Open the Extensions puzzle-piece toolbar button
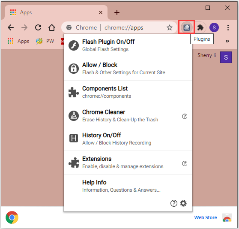This screenshot has width=239, height=229. pyautogui.click(x=200, y=27)
